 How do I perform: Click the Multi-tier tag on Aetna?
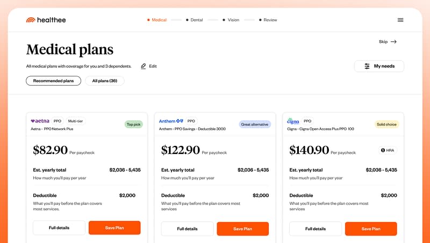[75, 121]
